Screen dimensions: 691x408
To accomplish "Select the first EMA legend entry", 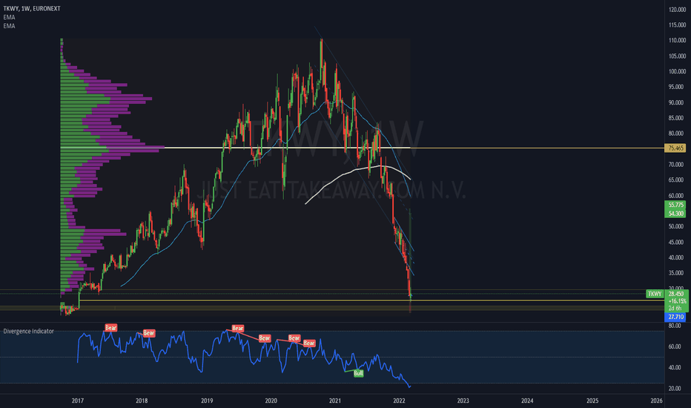I will click(x=9, y=17).
